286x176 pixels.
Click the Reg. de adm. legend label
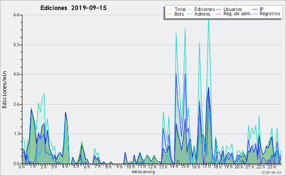237,14
